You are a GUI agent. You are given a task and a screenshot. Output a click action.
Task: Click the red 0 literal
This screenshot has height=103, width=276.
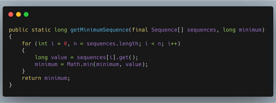pyautogui.click(x=65, y=43)
